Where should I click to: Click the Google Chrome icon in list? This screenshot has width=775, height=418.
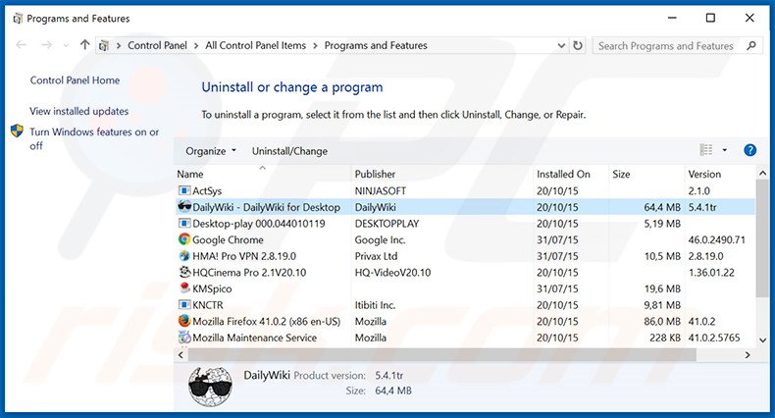pos(184,239)
